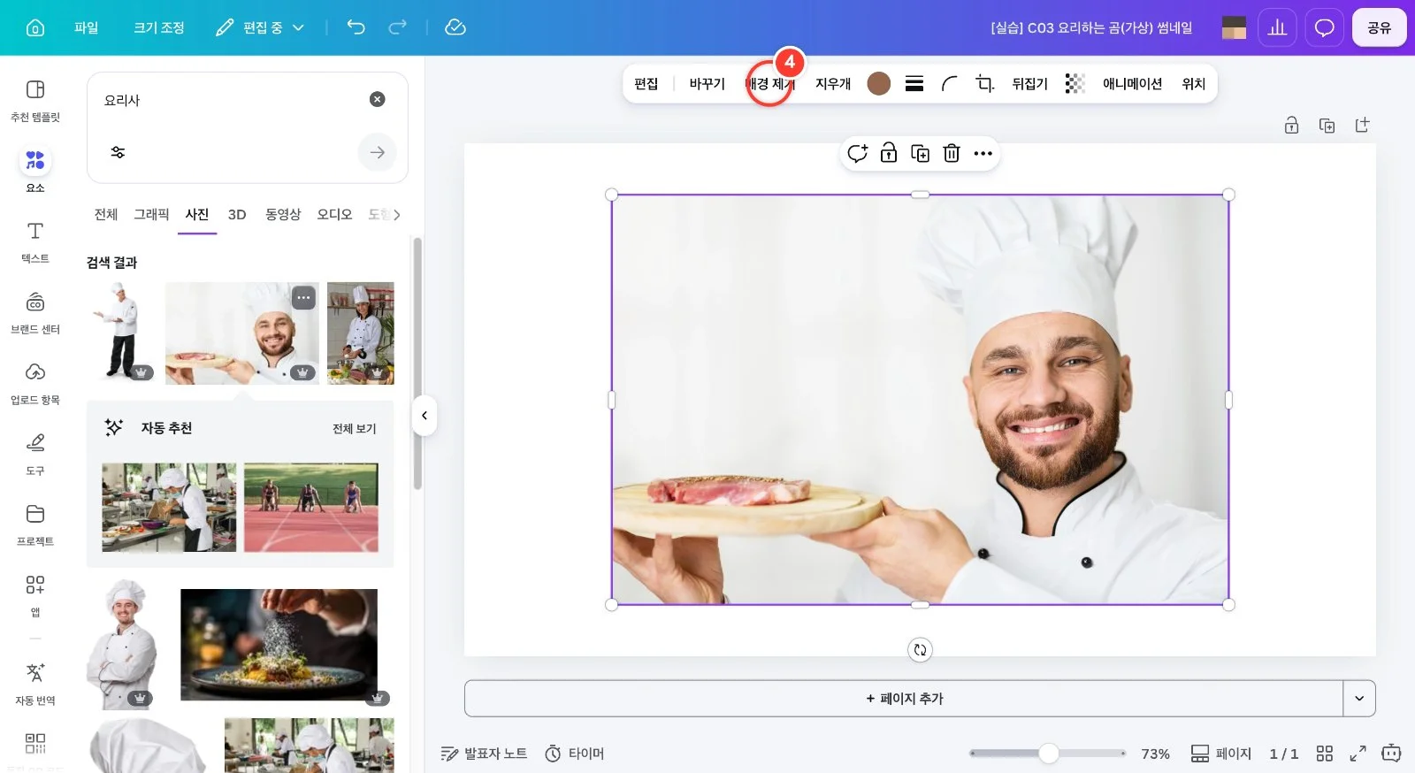The width and height of the screenshot is (1415, 773).
Task: Enter fullscreen presentation mode
Action: (x=1358, y=753)
